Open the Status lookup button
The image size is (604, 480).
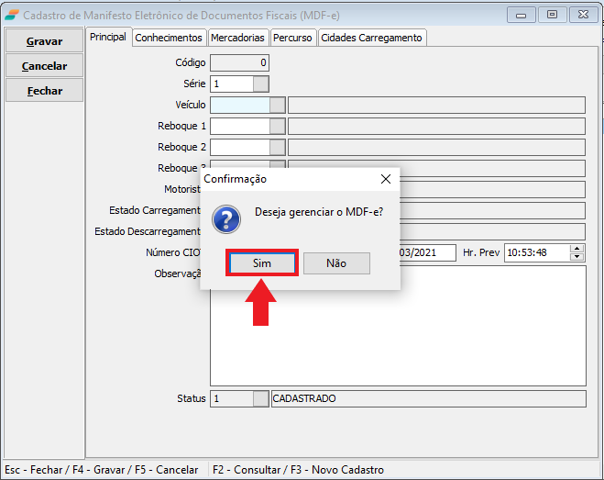(261, 399)
